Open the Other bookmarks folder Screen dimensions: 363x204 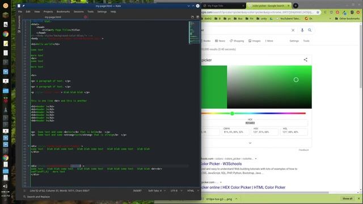click(x=347, y=19)
